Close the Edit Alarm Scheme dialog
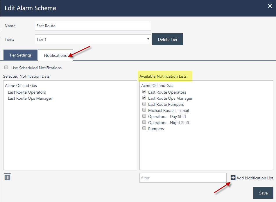Viewport: 276px width, 202px height. [x=270, y=6]
